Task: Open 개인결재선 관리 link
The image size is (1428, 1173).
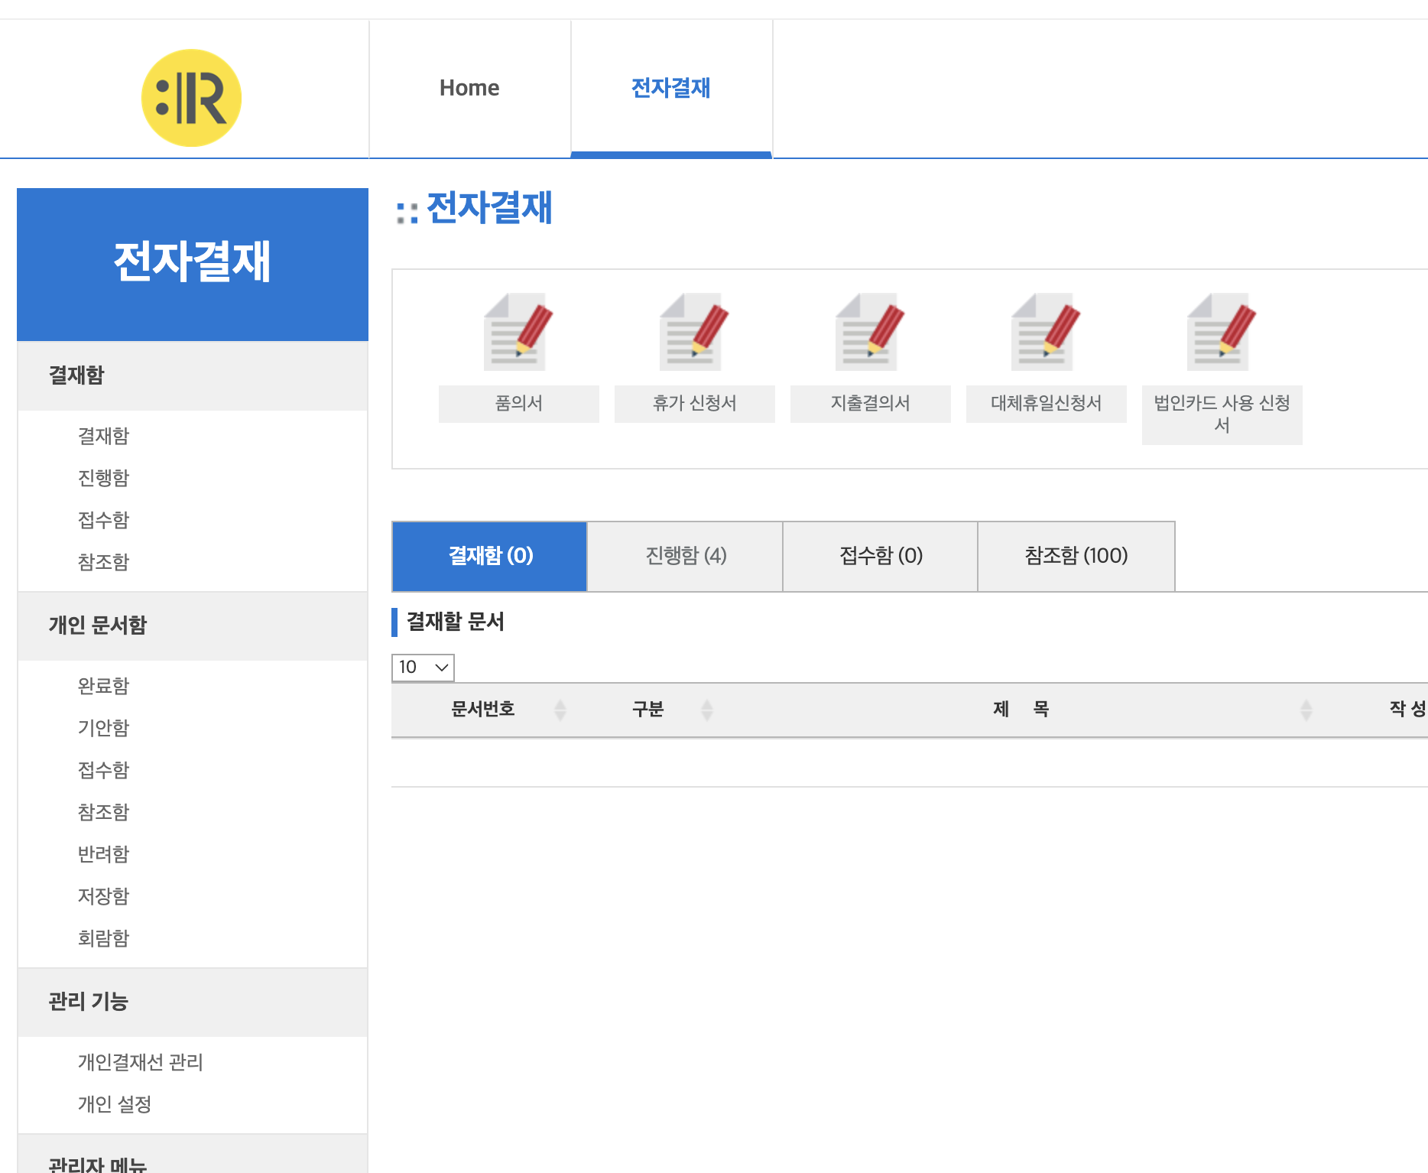Action: click(141, 1062)
